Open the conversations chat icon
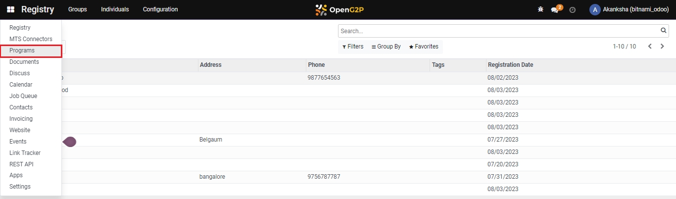This screenshot has height=199, width=676. tap(555, 10)
